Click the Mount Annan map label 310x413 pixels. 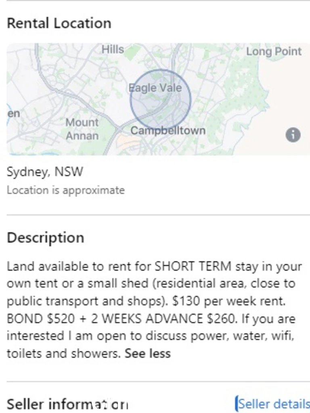[82, 129]
